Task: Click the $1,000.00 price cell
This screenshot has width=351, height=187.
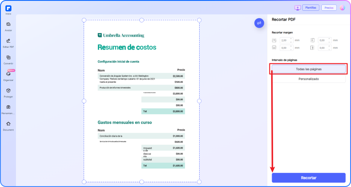Action: 178,136
